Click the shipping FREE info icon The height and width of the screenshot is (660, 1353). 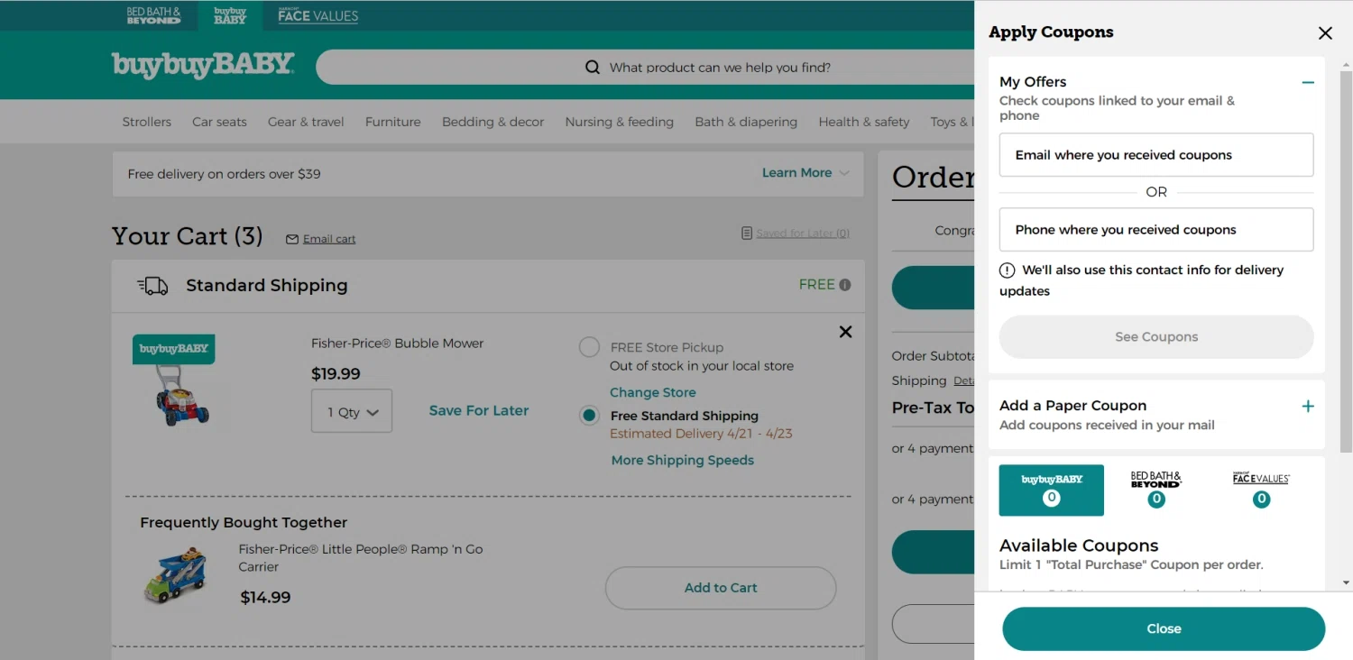(845, 285)
